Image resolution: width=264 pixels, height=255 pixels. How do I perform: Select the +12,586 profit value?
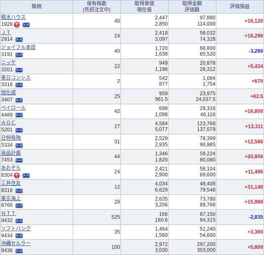coord(254,141)
